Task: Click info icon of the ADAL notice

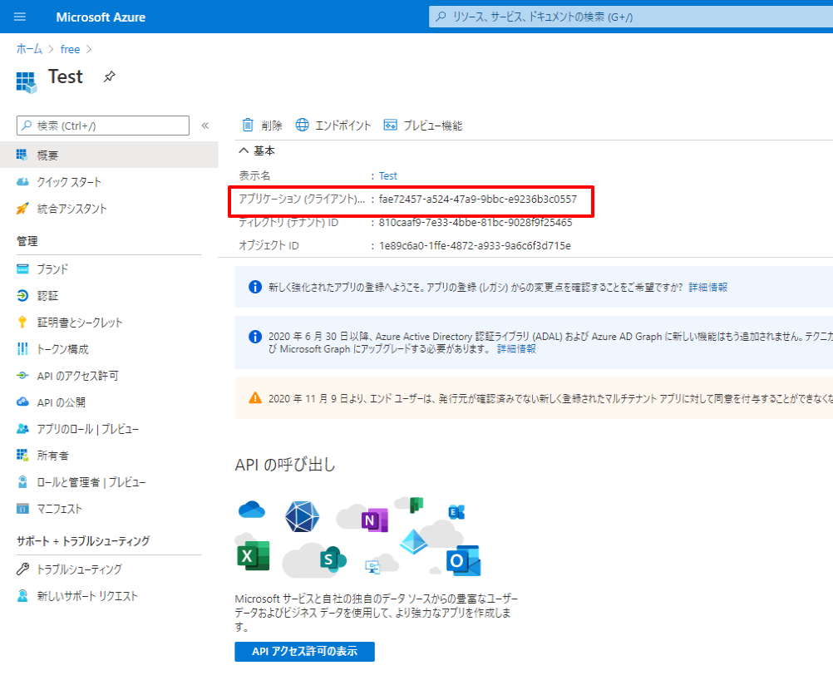Action: (x=255, y=337)
